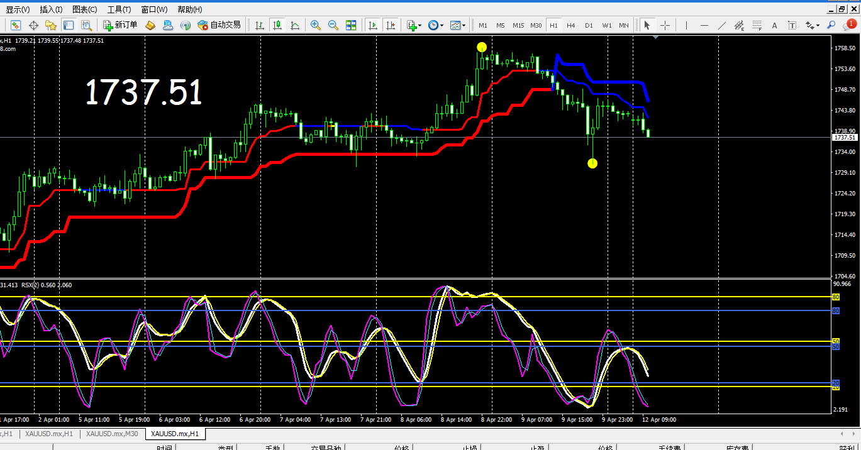Open the search magnifier icon

click(831, 25)
